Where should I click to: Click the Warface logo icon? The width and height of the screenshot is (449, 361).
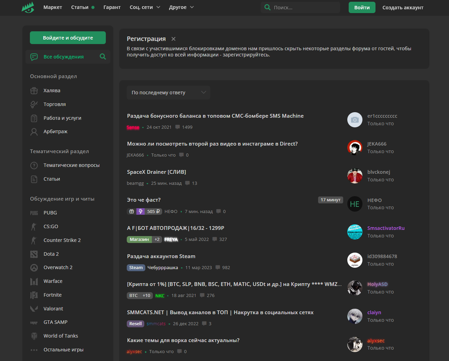tap(34, 281)
